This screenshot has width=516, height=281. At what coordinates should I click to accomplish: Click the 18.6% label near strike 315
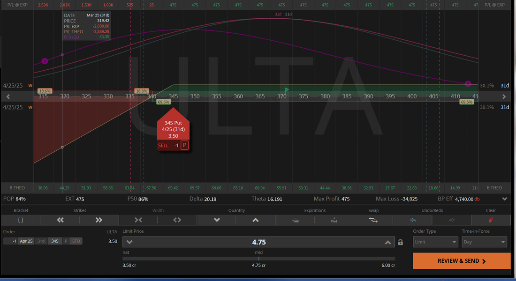45,91
